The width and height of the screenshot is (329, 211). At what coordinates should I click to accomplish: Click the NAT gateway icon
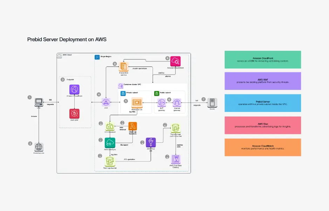pos(161,102)
